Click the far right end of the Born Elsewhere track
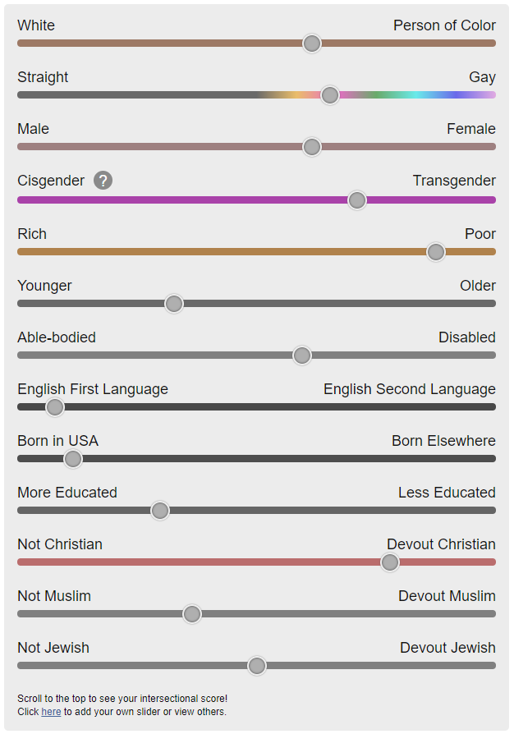The height and width of the screenshot is (734, 514). [493, 459]
